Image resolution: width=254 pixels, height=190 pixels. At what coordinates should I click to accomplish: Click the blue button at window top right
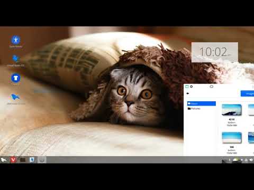point(247,93)
